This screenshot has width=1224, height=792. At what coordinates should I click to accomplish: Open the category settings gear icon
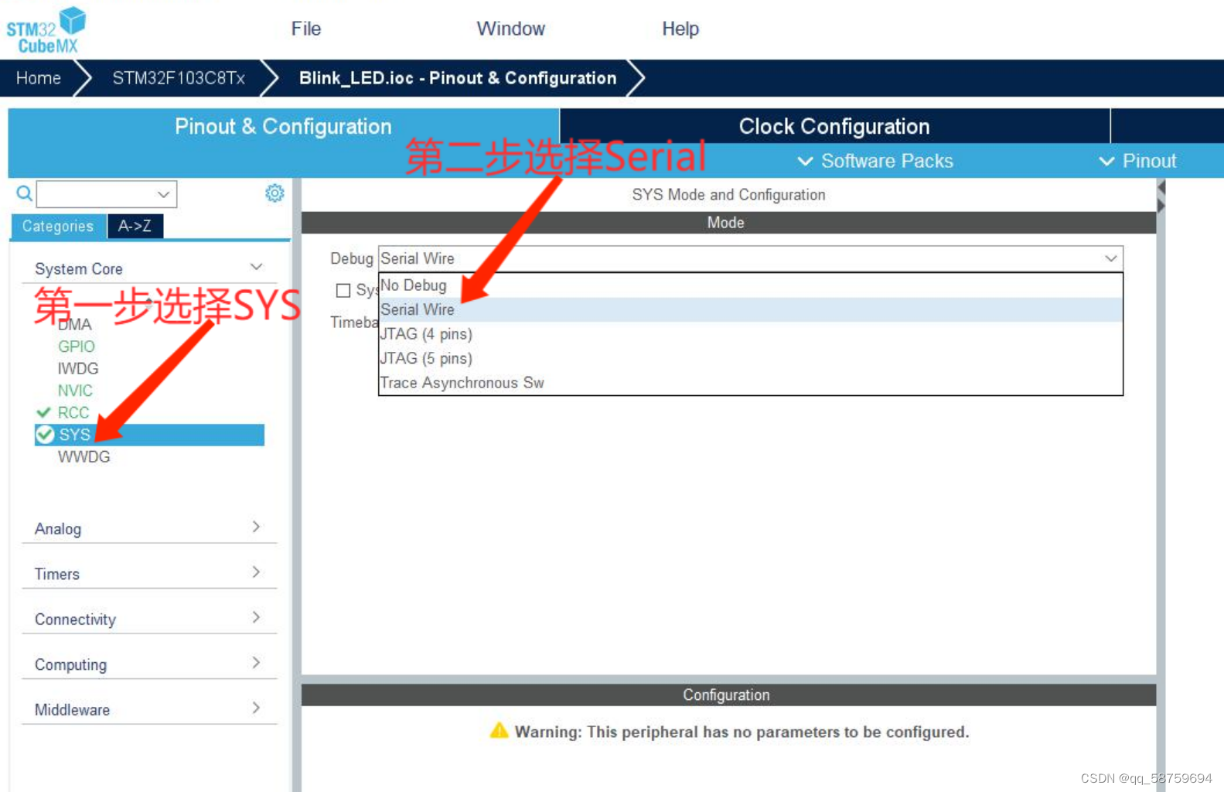pos(274,193)
